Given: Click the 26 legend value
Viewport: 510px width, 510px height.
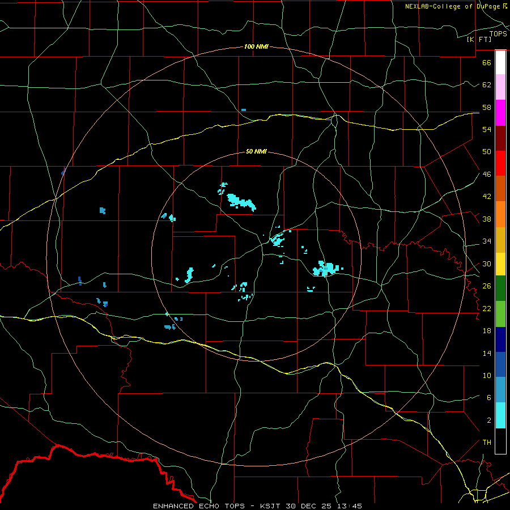Looking at the screenshot, I should tap(487, 286).
